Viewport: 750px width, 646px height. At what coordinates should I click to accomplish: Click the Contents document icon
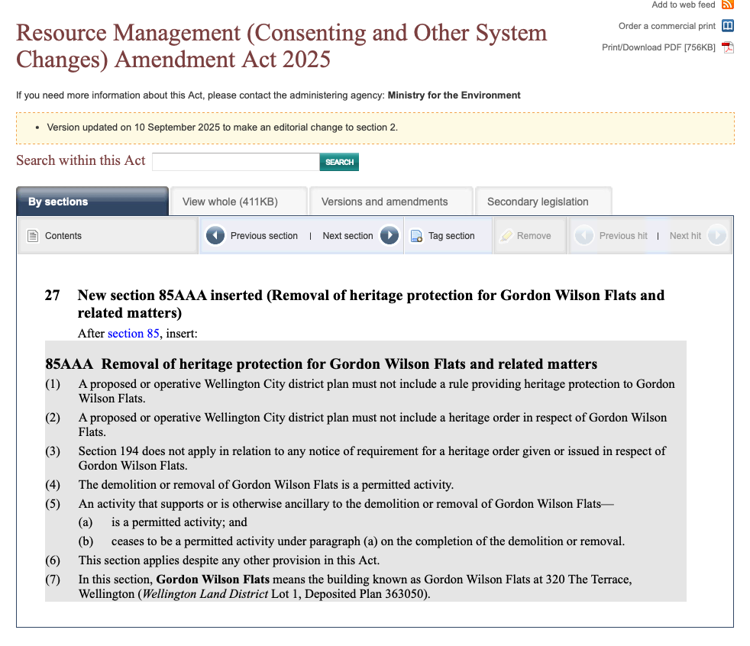point(33,236)
